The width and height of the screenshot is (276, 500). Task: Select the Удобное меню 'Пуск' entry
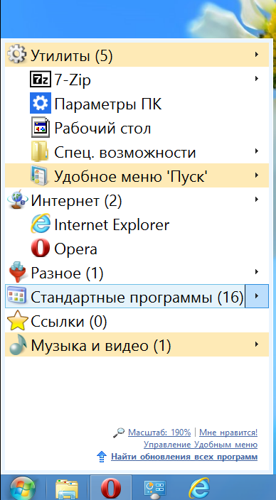[x=137, y=175]
